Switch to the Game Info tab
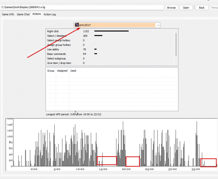Viewport: 218px width, 179px height. pos(8,14)
